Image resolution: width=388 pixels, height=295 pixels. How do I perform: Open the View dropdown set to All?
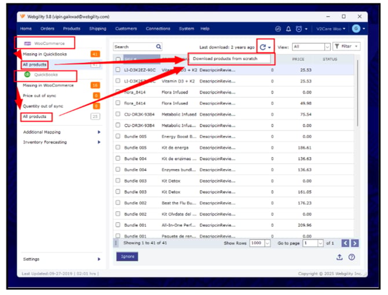(311, 47)
